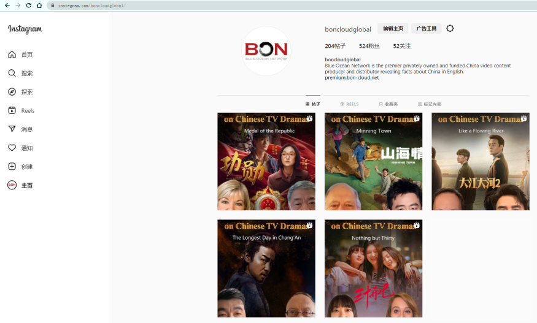Click 创建 create plus icon
The image size is (537, 323).
(12, 166)
